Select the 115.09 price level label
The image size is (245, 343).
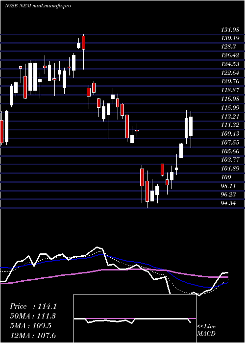click(x=230, y=108)
